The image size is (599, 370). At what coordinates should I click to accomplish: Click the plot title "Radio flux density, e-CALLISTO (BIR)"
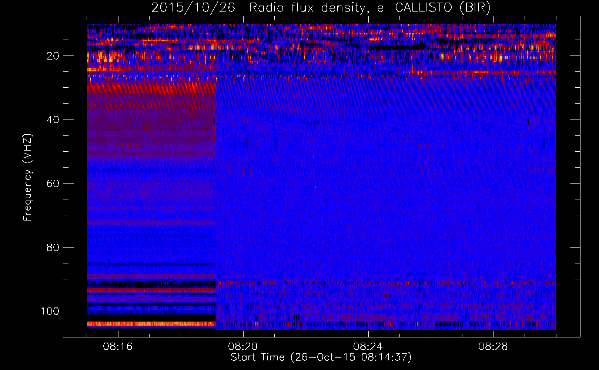pyautogui.click(x=369, y=8)
